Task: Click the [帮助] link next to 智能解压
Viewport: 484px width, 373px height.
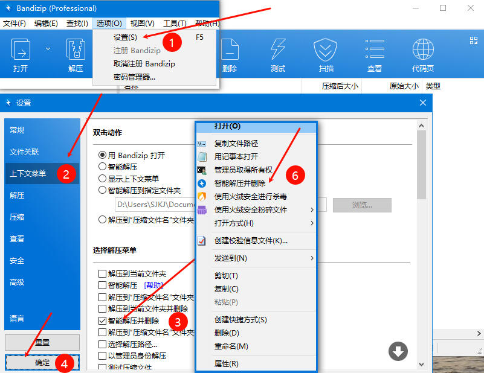Action: pos(153,285)
